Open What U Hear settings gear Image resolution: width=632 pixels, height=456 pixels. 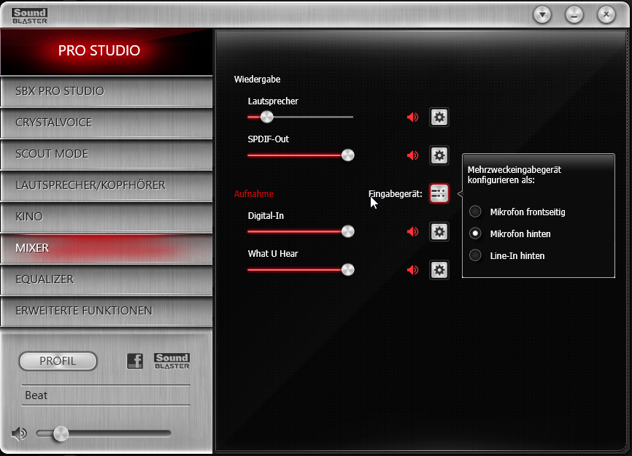pyautogui.click(x=439, y=269)
